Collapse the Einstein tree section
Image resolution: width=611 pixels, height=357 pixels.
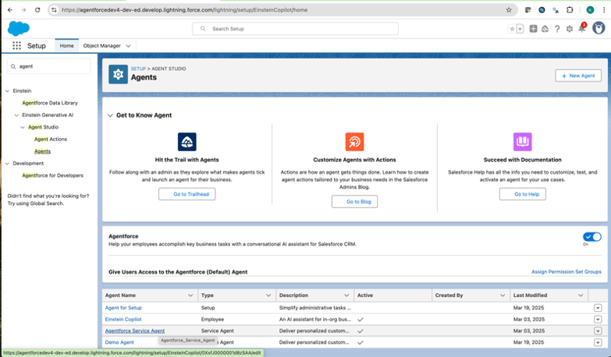(x=7, y=90)
